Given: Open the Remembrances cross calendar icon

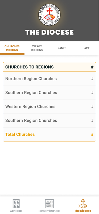Looking at the screenshot, I should [49, 203].
